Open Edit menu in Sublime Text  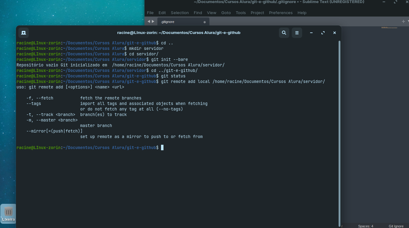(162, 13)
